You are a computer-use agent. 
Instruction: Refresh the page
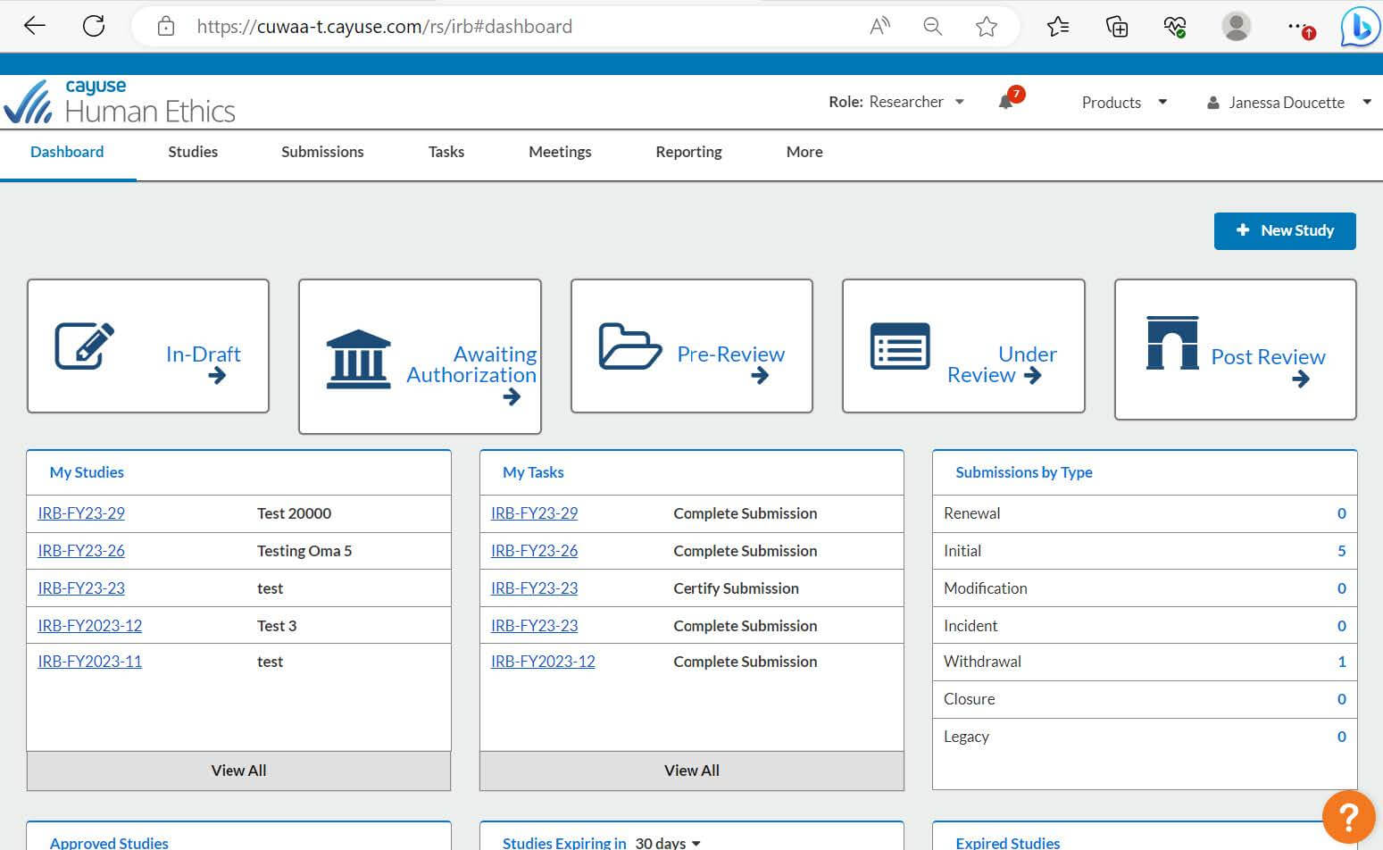click(x=93, y=26)
